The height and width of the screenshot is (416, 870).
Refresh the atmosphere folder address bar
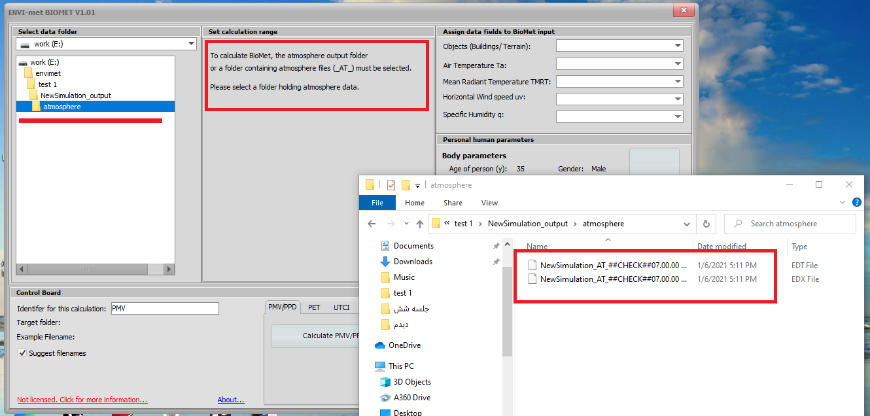click(706, 224)
